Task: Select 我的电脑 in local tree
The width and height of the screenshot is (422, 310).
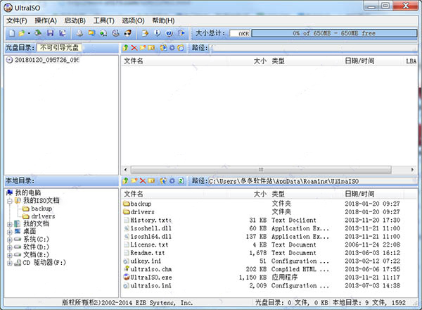Action: coord(27,192)
